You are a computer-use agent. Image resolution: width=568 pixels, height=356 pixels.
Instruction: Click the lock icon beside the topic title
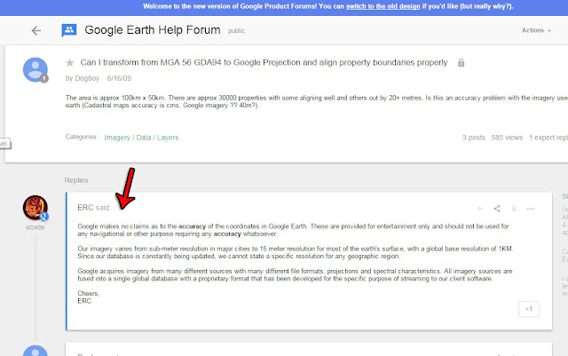click(461, 63)
